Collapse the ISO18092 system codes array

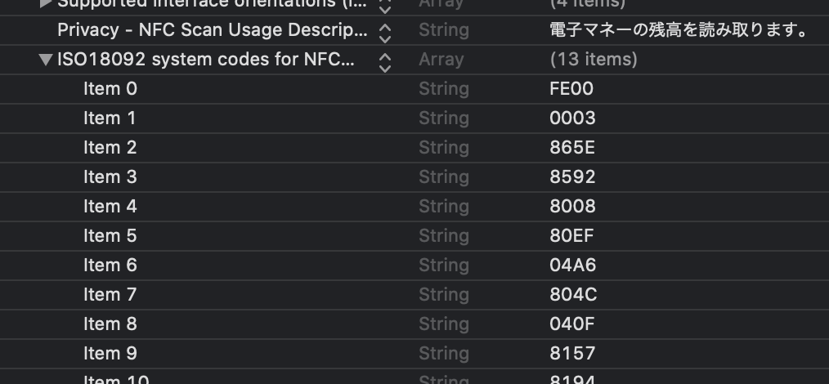(x=46, y=60)
